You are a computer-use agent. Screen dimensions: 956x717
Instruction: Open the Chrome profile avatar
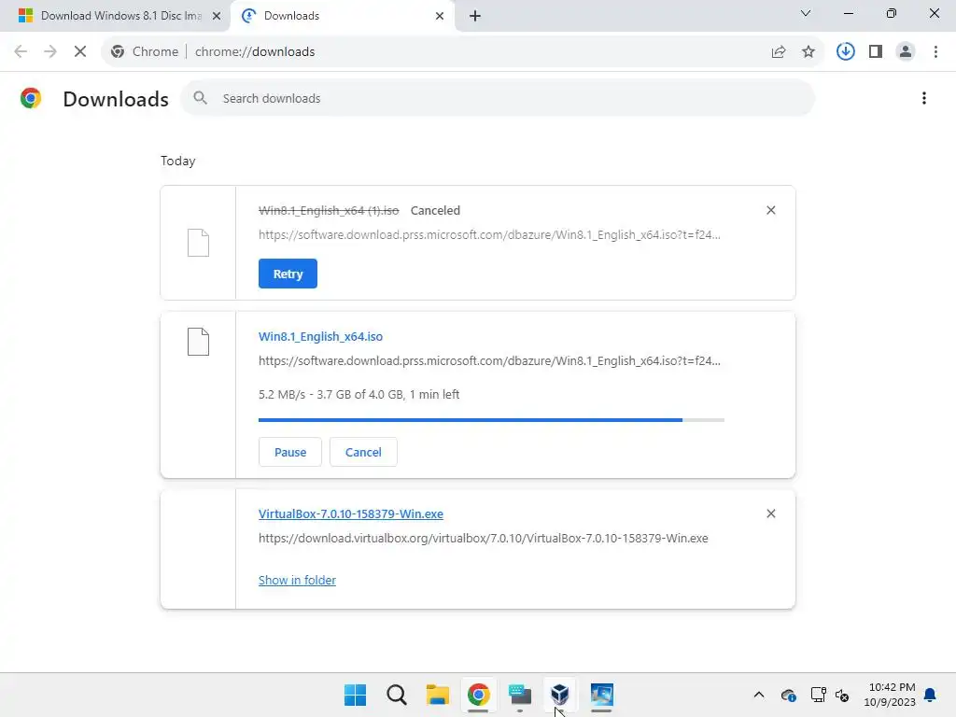point(906,52)
